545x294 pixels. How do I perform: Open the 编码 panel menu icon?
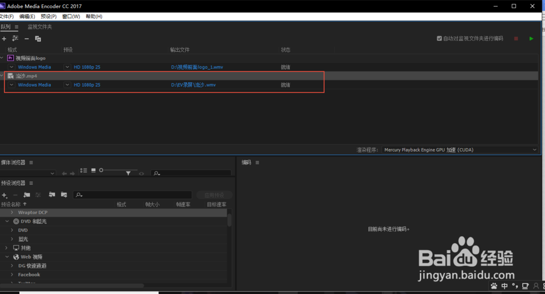pos(257,162)
